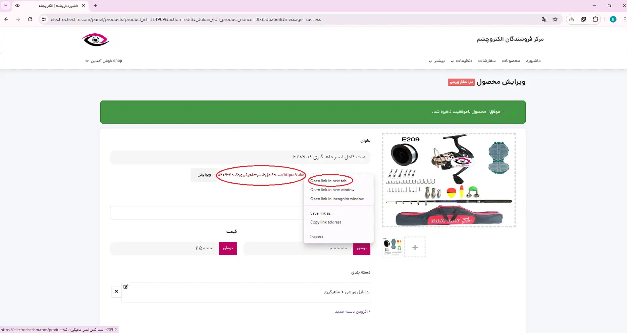Open site information icon in address bar
Image resolution: width=627 pixels, height=333 pixels.
pos(44,19)
